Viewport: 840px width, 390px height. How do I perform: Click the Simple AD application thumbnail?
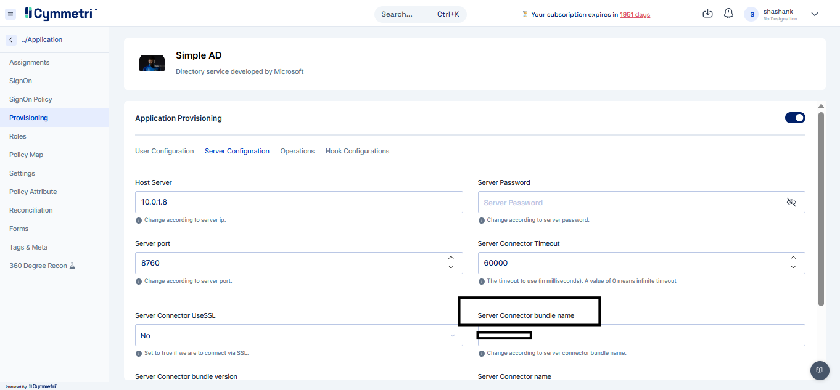(x=152, y=63)
